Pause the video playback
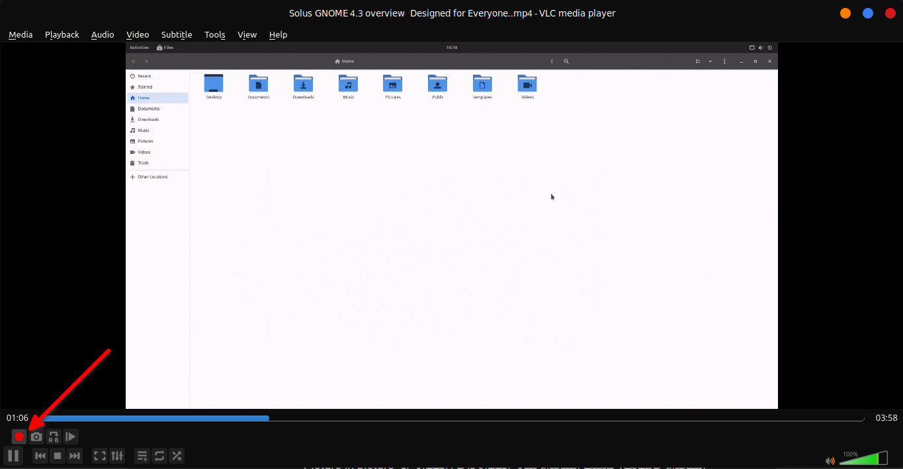 coord(13,455)
